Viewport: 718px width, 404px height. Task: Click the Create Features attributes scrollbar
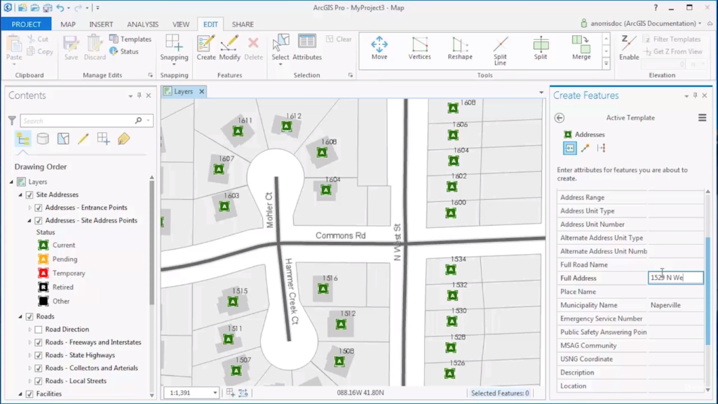[x=708, y=292]
